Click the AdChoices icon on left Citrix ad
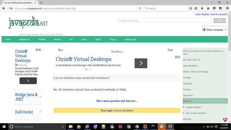Viewport: 231px width, 130px height. tap(37, 50)
